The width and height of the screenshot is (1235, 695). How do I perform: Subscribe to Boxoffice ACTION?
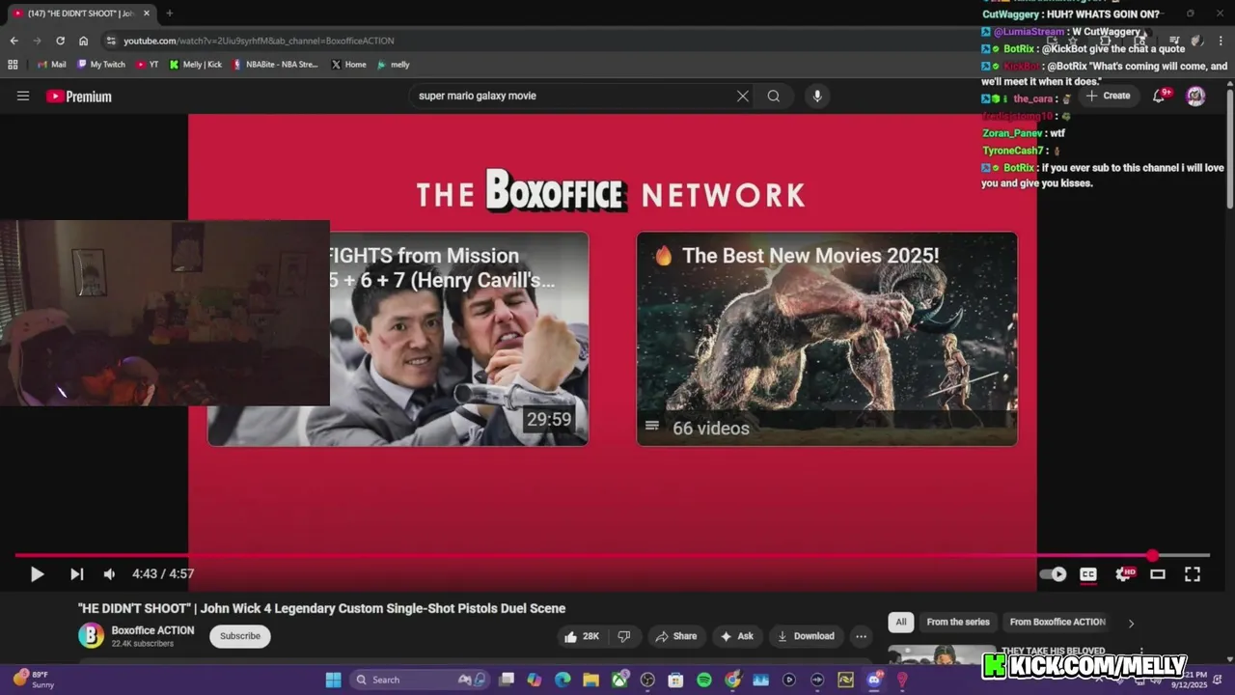[240, 636]
